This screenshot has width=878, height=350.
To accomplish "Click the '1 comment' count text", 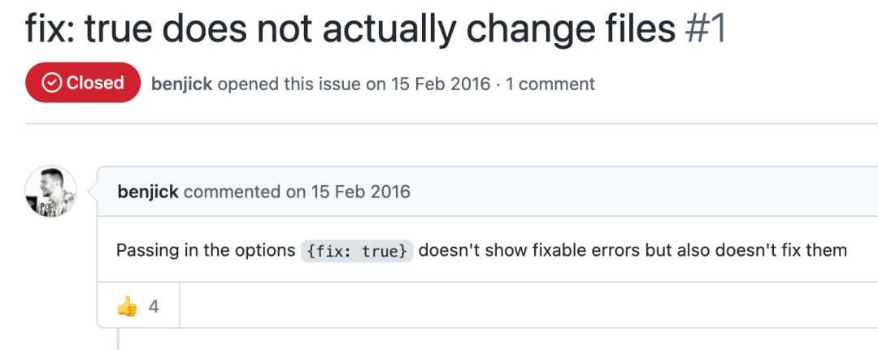I will click(x=550, y=84).
